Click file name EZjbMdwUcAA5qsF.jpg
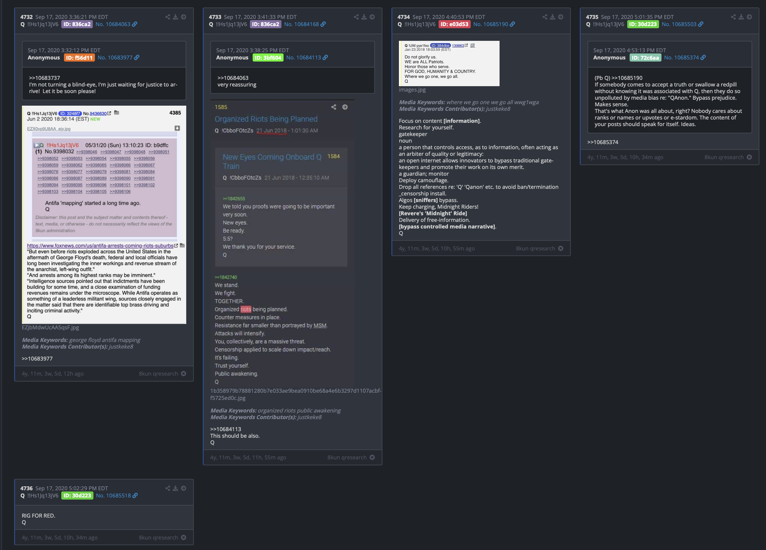 pos(50,328)
